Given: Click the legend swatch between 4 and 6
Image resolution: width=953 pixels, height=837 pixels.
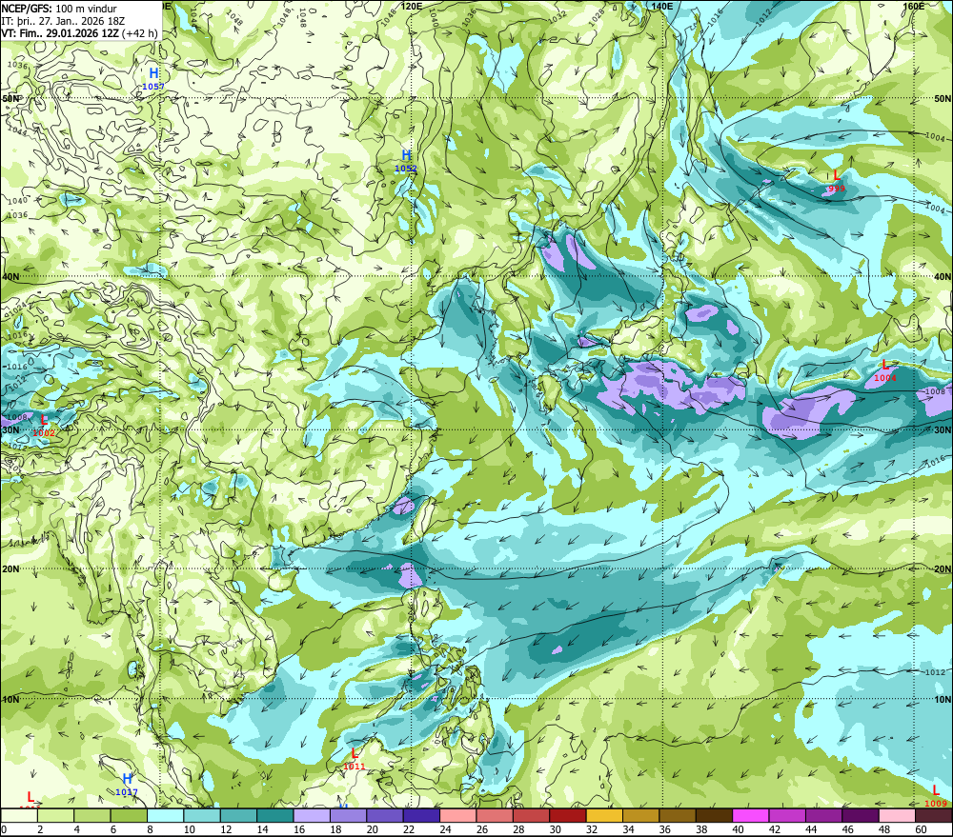Looking at the screenshot, I should (92, 815).
